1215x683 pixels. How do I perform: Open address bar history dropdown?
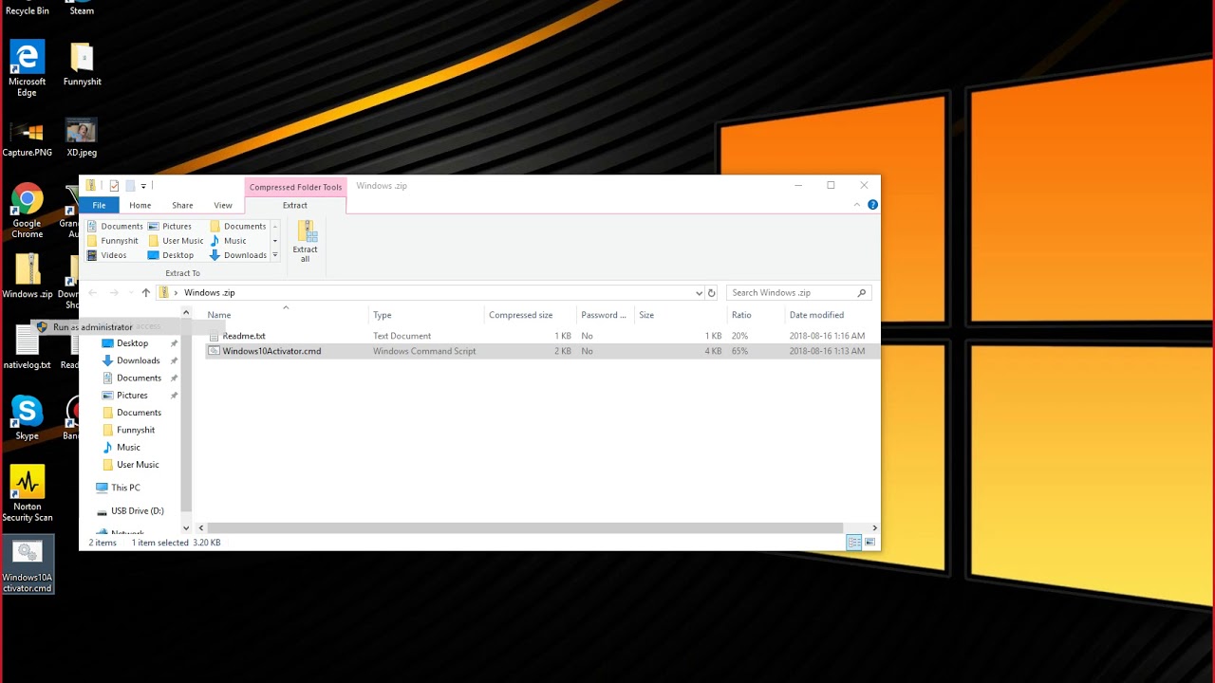[x=699, y=293]
